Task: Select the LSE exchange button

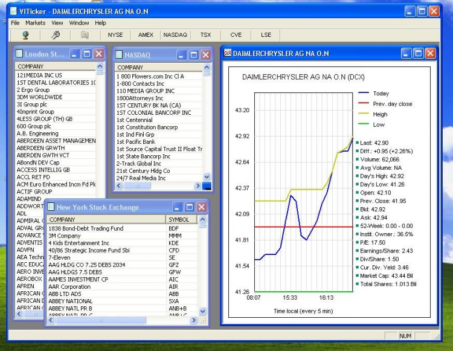Action: click(266, 35)
